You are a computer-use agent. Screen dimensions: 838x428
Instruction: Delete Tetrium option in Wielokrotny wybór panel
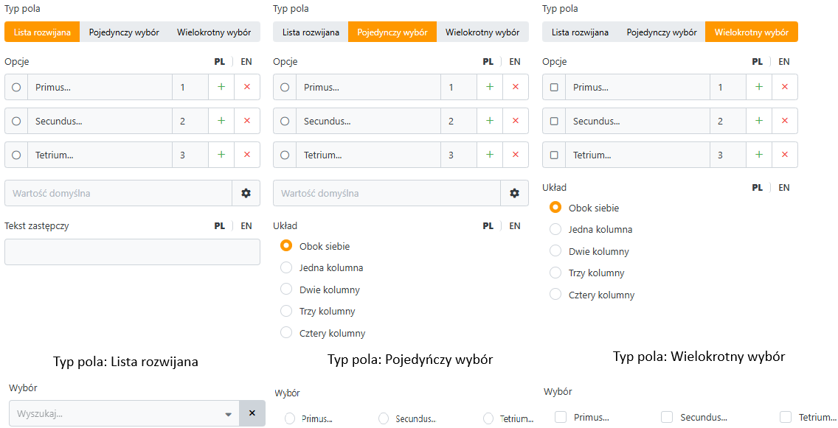point(785,155)
